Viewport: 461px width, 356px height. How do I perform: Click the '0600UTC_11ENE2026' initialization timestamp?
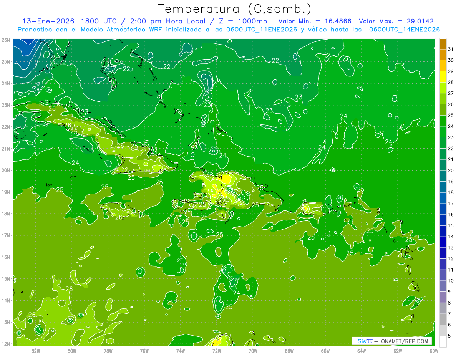pos(262,30)
